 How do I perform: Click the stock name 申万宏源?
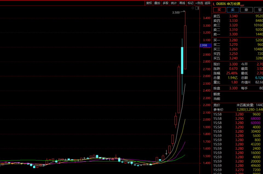(x=233, y=4)
